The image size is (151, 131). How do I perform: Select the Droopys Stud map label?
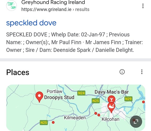(x=59, y=97)
